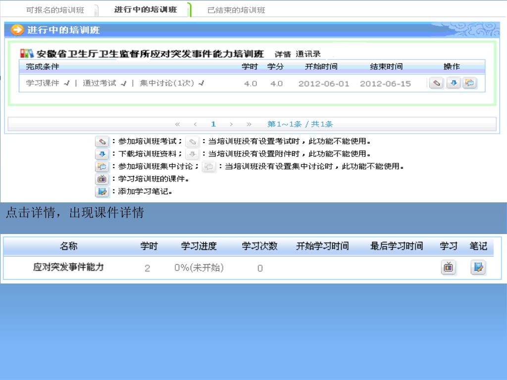Click the 开始学习时间 column header
This screenshot has width=507, height=380.
point(322,246)
